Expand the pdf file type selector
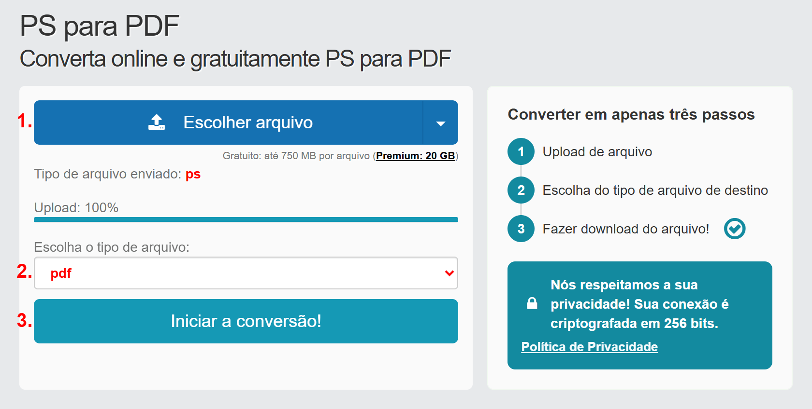The width and height of the screenshot is (812, 409). [x=246, y=273]
